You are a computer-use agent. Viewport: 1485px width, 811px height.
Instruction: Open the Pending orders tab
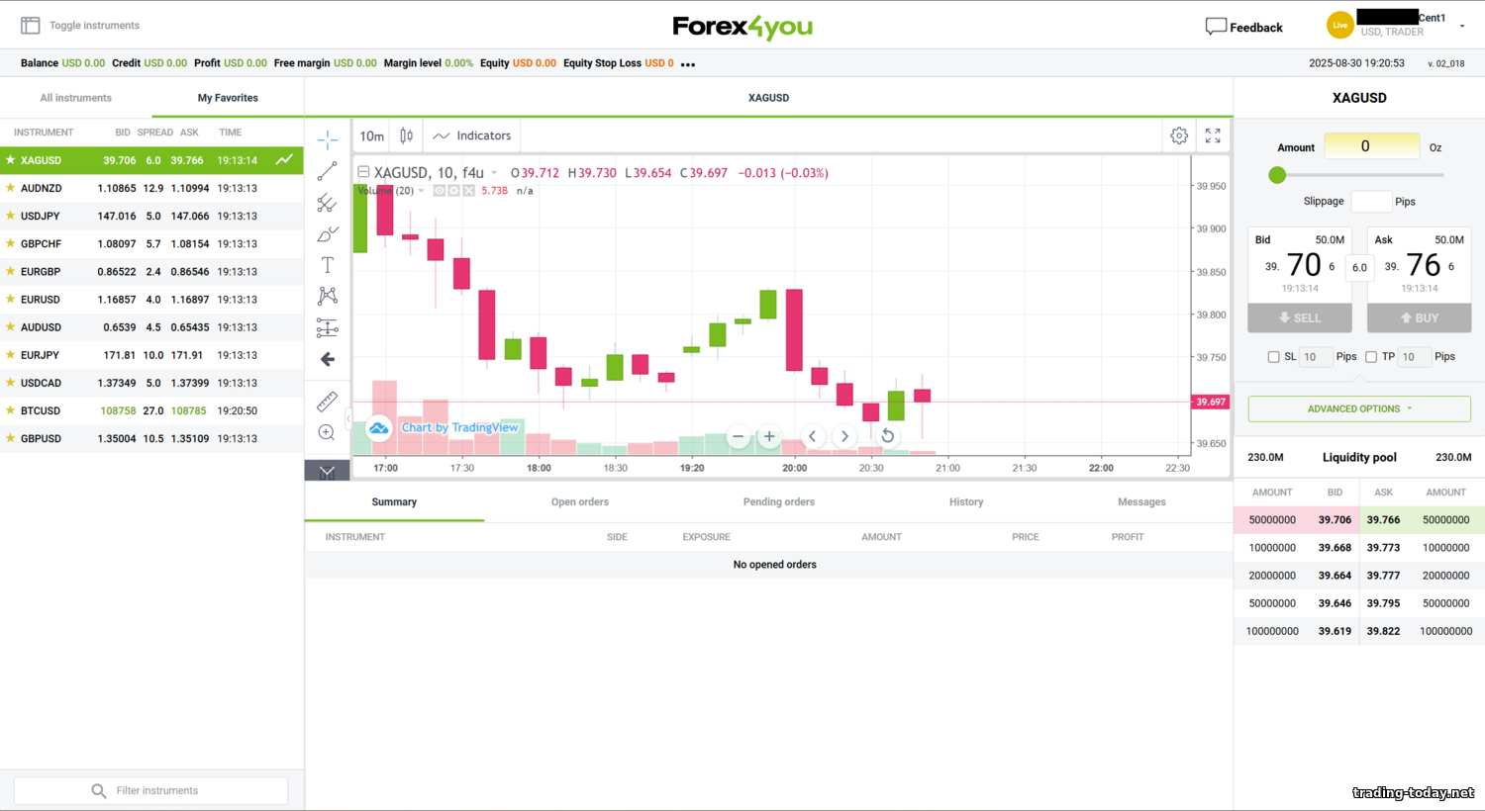778,502
